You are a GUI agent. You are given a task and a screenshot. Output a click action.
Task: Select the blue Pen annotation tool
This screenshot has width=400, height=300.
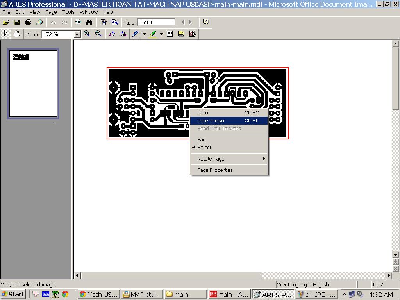coord(136,34)
